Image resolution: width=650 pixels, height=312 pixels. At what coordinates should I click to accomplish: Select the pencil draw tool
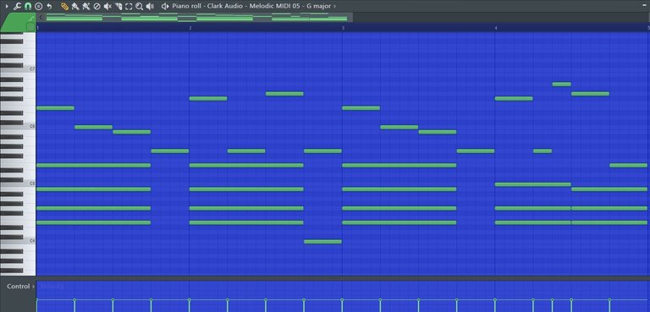pyautogui.click(x=64, y=6)
